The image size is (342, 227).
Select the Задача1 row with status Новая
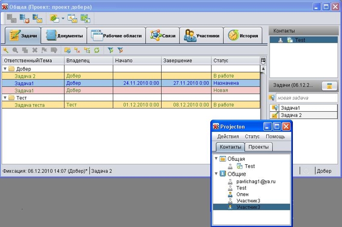[131, 90]
